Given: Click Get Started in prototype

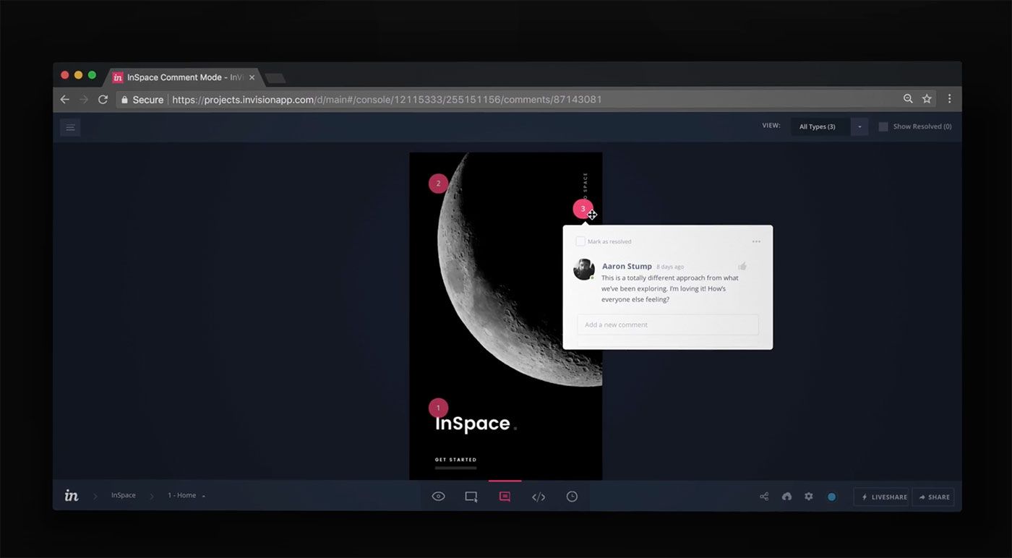Looking at the screenshot, I should coord(455,460).
